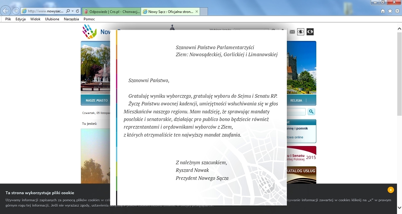Expand the address bar autocomplete dropdown arrow
The image size is (402, 214).
pyautogui.click(x=73, y=11)
